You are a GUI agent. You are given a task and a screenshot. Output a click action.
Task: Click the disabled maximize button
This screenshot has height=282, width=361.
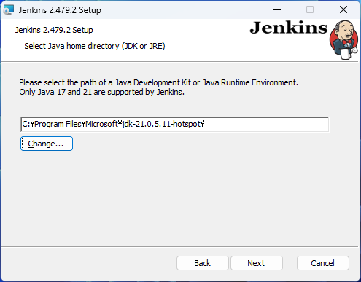310,10
